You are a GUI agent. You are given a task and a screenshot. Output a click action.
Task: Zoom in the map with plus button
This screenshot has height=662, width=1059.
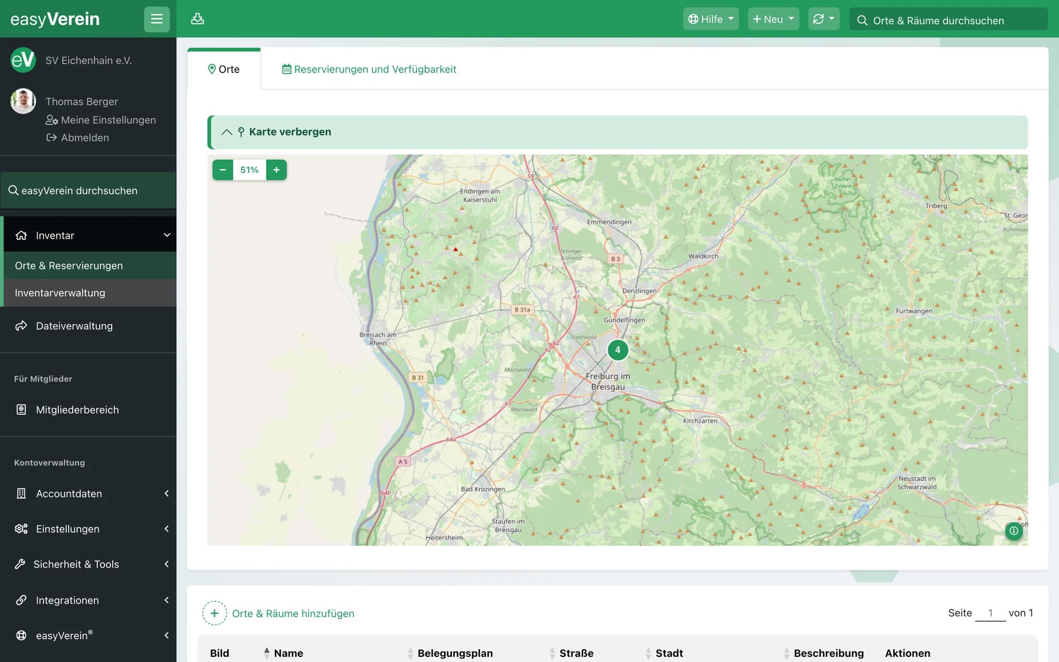click(277, 170)
